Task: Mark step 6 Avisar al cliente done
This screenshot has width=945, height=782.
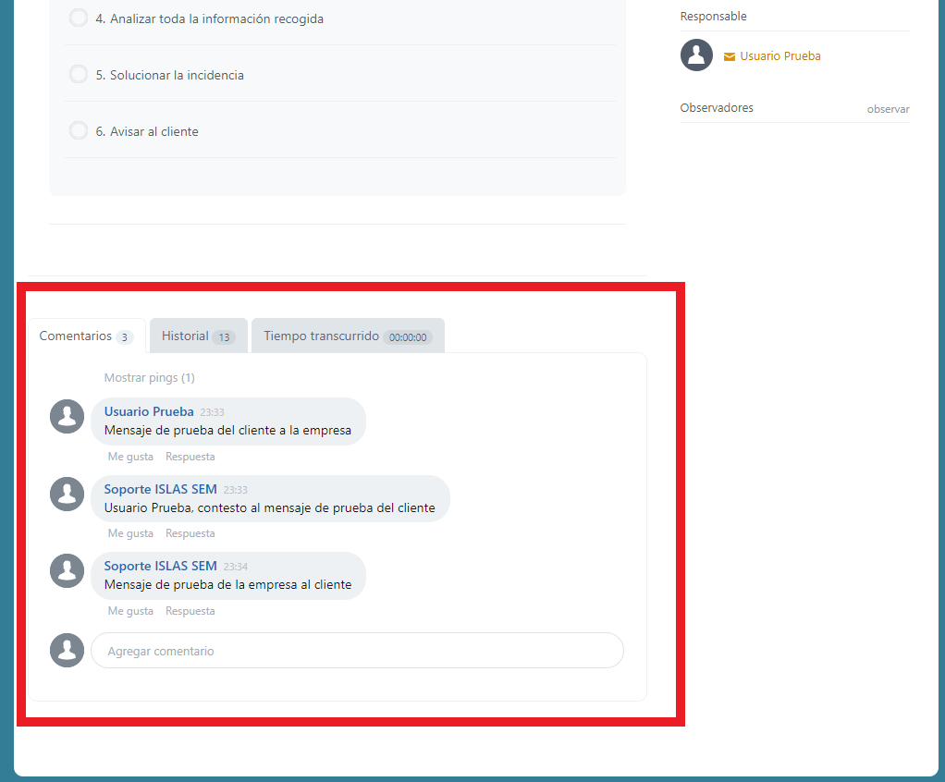Action: (79, 131)
